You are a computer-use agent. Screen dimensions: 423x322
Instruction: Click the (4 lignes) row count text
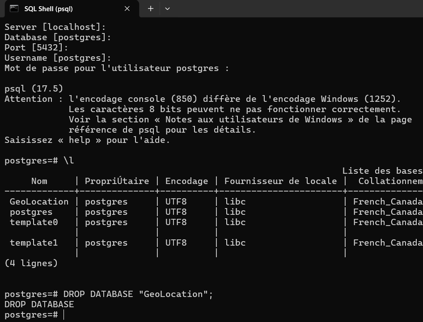(x=31, y=263)
